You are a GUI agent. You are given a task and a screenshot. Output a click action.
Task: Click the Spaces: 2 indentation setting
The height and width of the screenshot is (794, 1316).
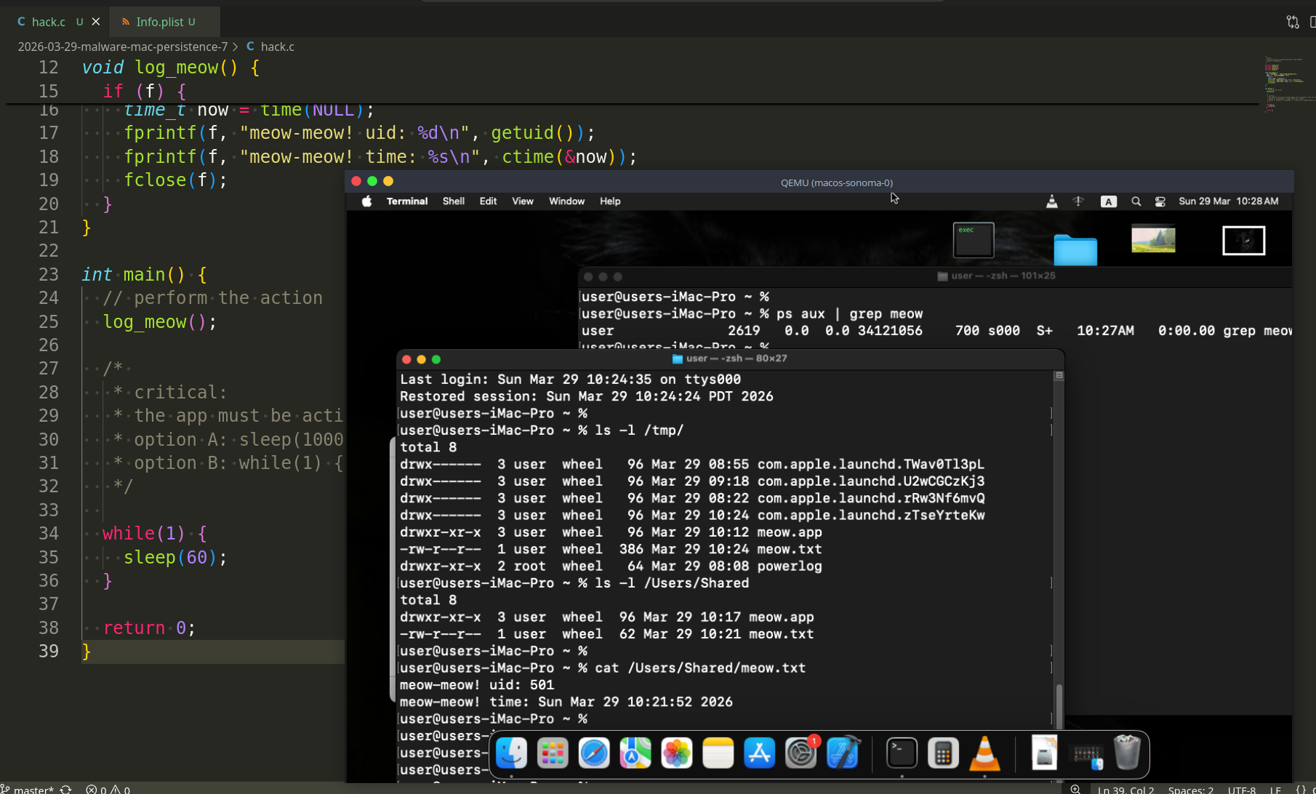click(x=1190, y=789)
